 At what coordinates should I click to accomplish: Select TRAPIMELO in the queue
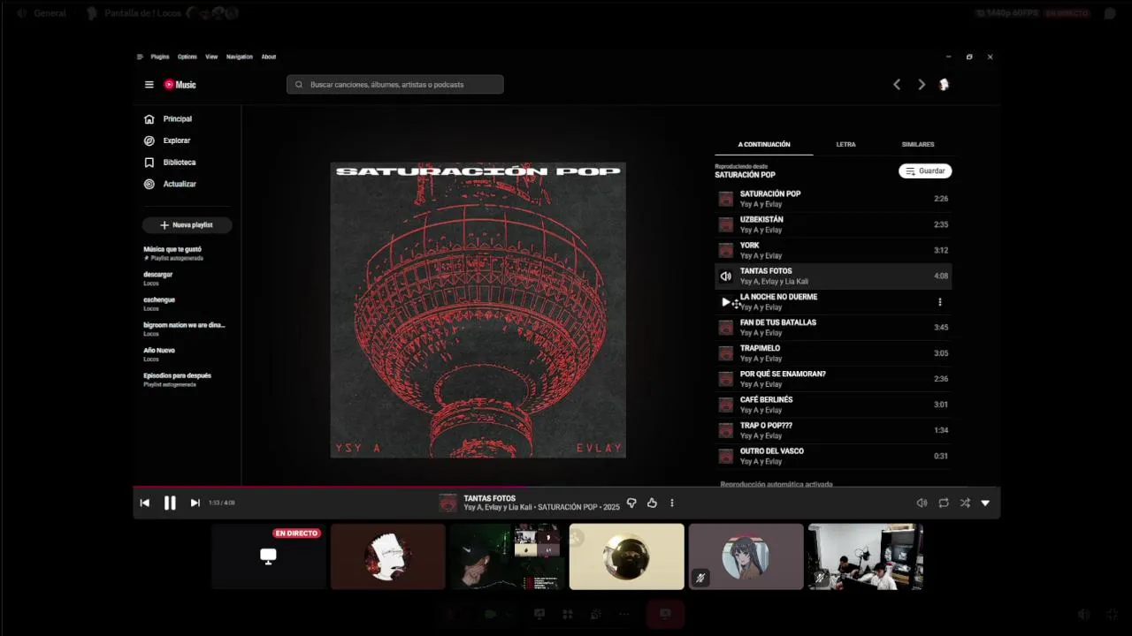(x=833, y=353)
